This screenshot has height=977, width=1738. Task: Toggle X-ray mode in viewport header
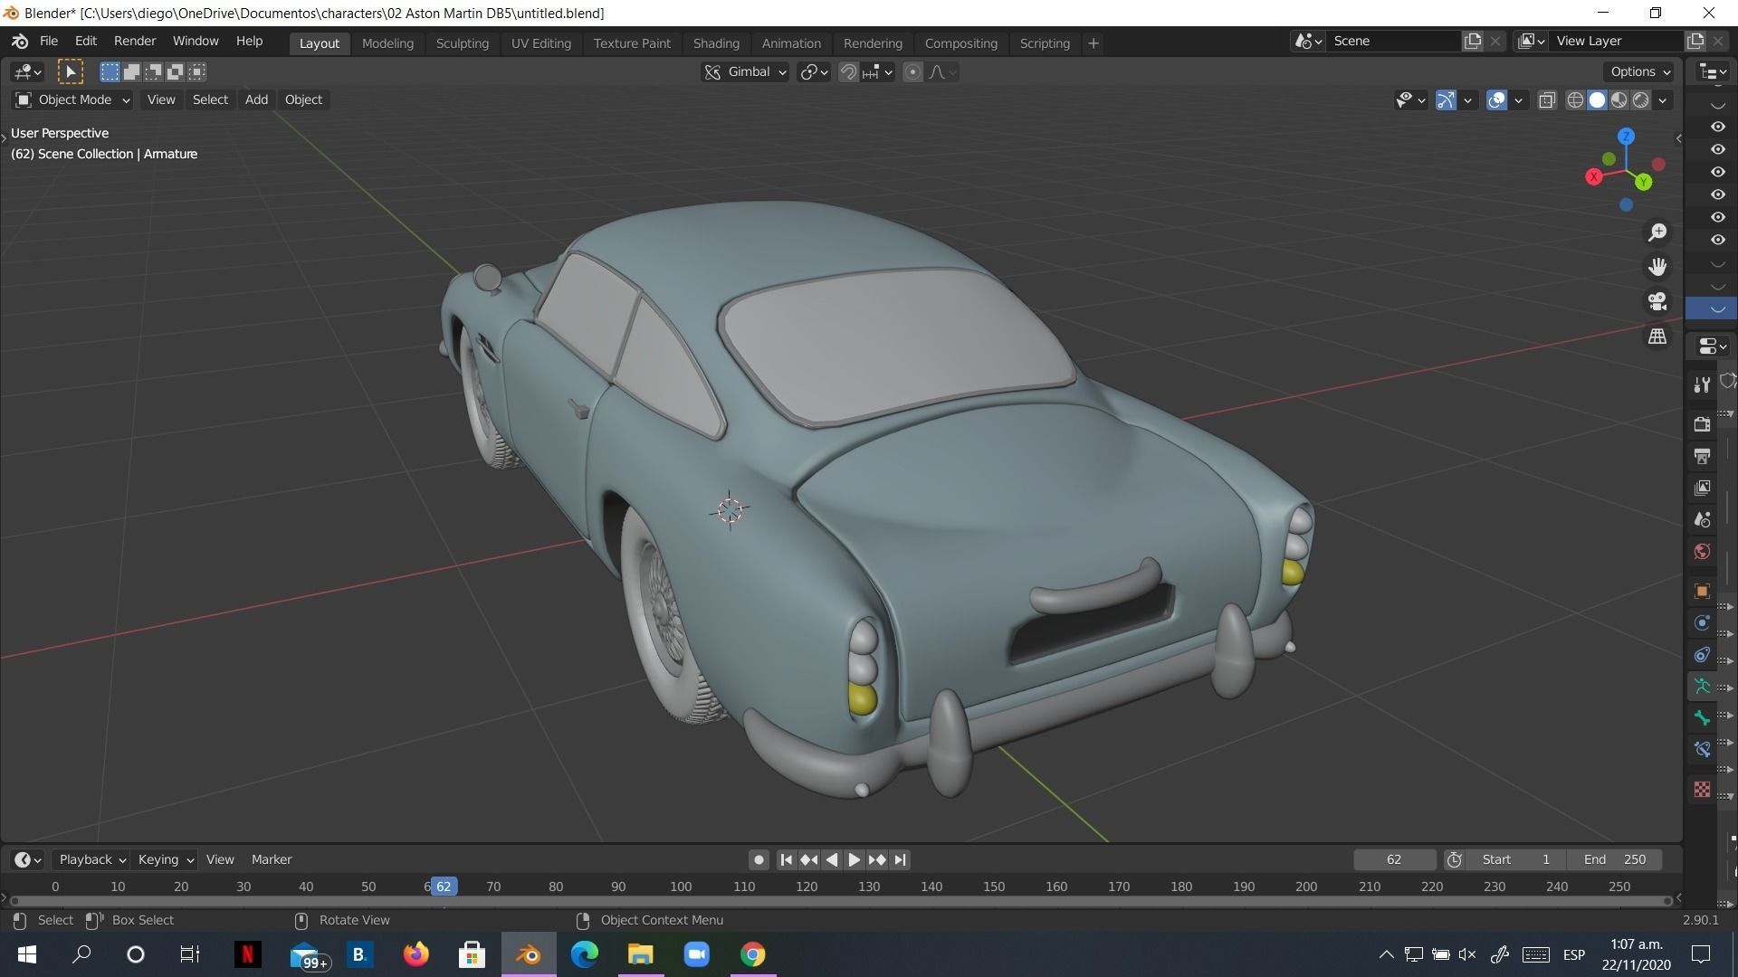(1547, 100)
